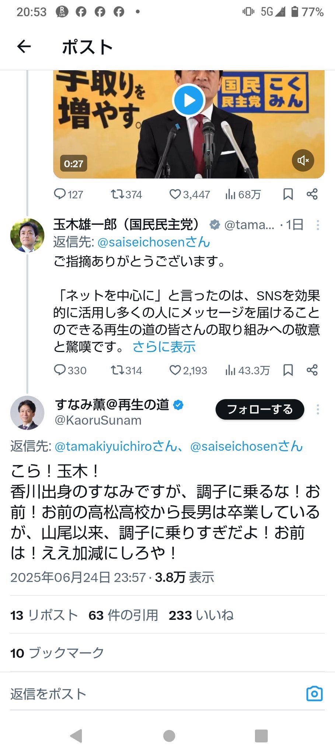Like the video post with 3,447 likes
The width and height of the screenshot is (335, 756).
point(189,194)
